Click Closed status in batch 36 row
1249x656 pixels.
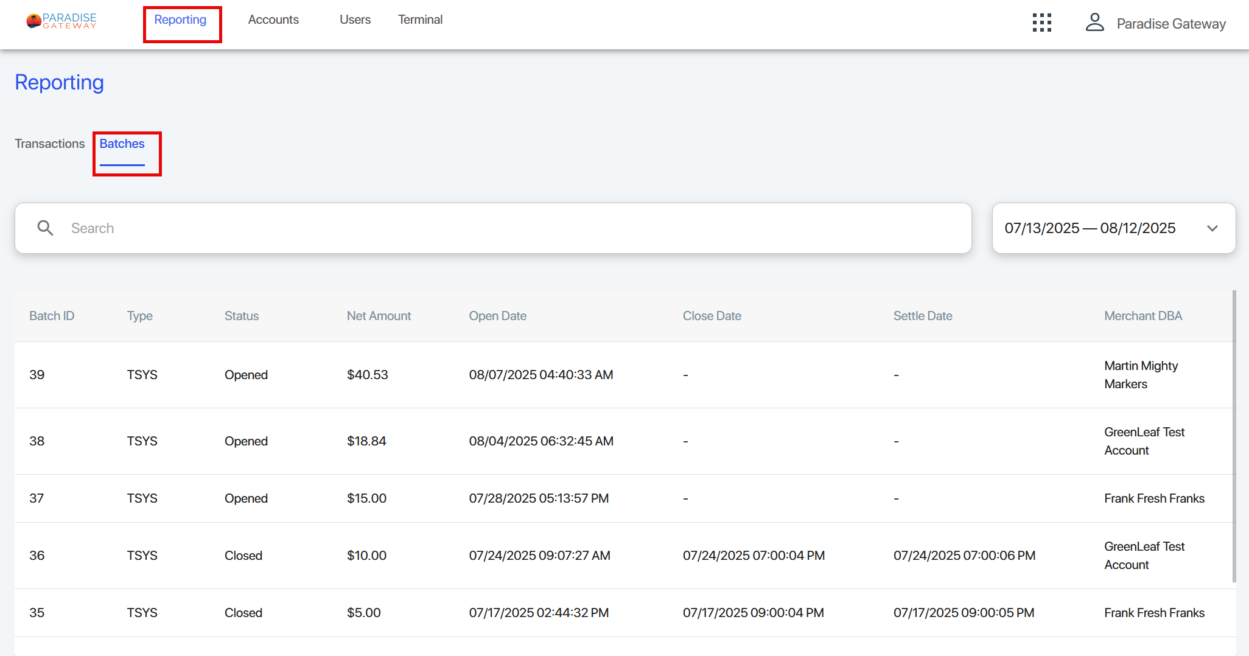[x=243, y=556]
